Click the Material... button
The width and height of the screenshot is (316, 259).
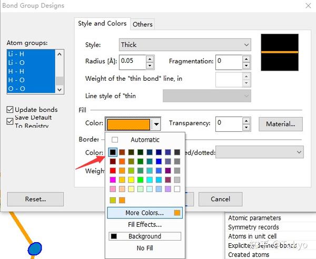click(281, 124)
